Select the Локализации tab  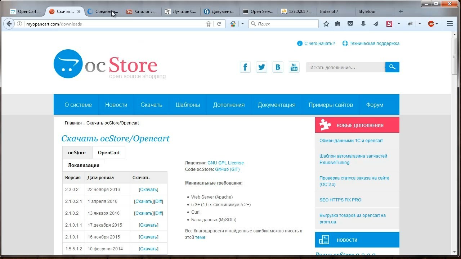point(84,165)
